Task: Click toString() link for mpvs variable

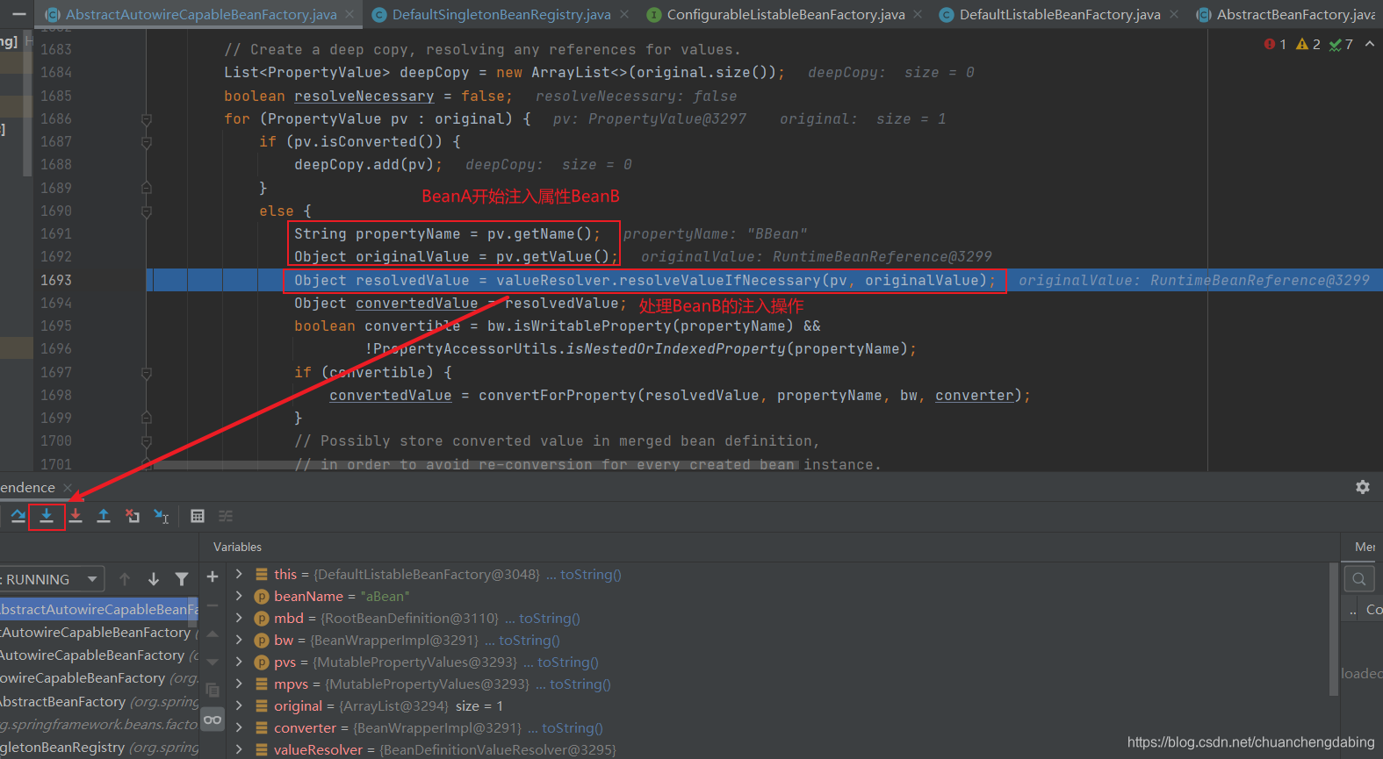Action: click(x=580, y=684)
